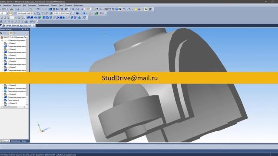Open the Библиотеки menu
278x156 pixels.
tap(78, 5)
